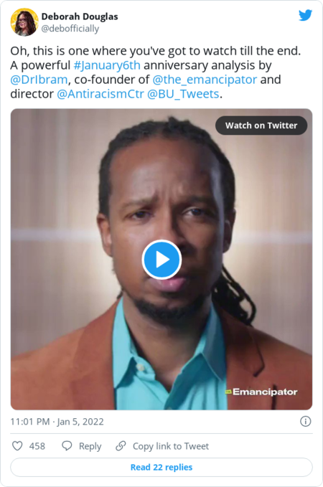Visit the @DrIbram mention
Viewport: 323px width, 487px height.
pyautogui.click(x=39, y=80)
